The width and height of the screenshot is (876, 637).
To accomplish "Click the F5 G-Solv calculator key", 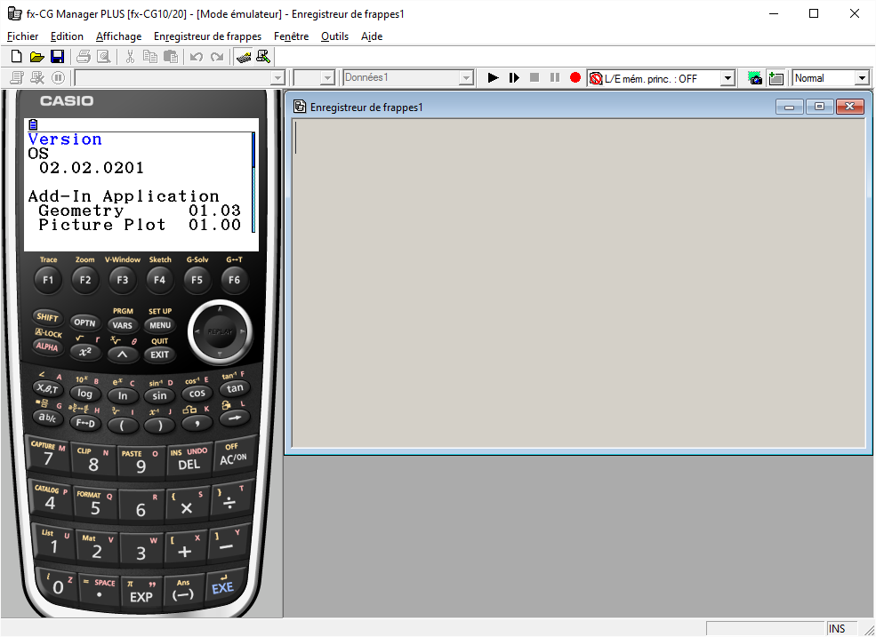I will coord(197,280).
